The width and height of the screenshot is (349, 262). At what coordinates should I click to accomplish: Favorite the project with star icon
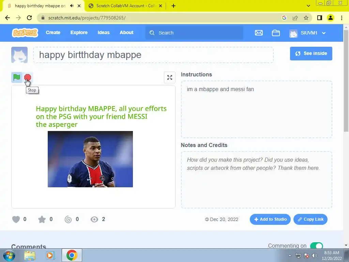pyautogui.click(x=42, y=219)
